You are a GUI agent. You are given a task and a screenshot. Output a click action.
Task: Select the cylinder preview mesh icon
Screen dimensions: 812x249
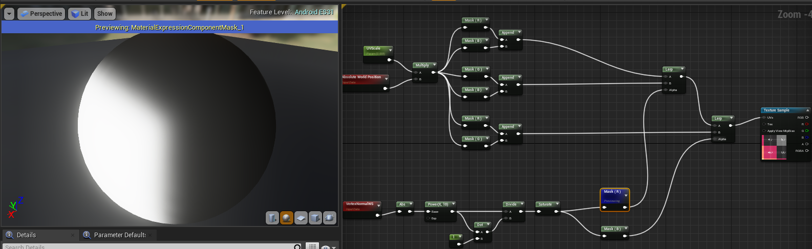pyautogui.click(x=272, y=218)
